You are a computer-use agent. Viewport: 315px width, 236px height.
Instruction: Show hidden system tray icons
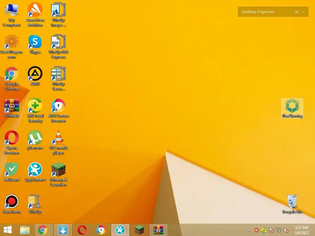point(249,230)
